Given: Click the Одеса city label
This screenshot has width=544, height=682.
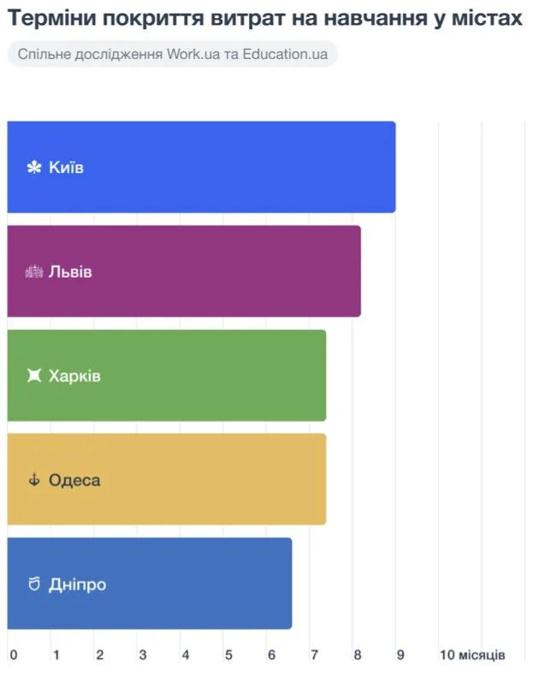Looking at the screenshot, I should tap(74, 481).
